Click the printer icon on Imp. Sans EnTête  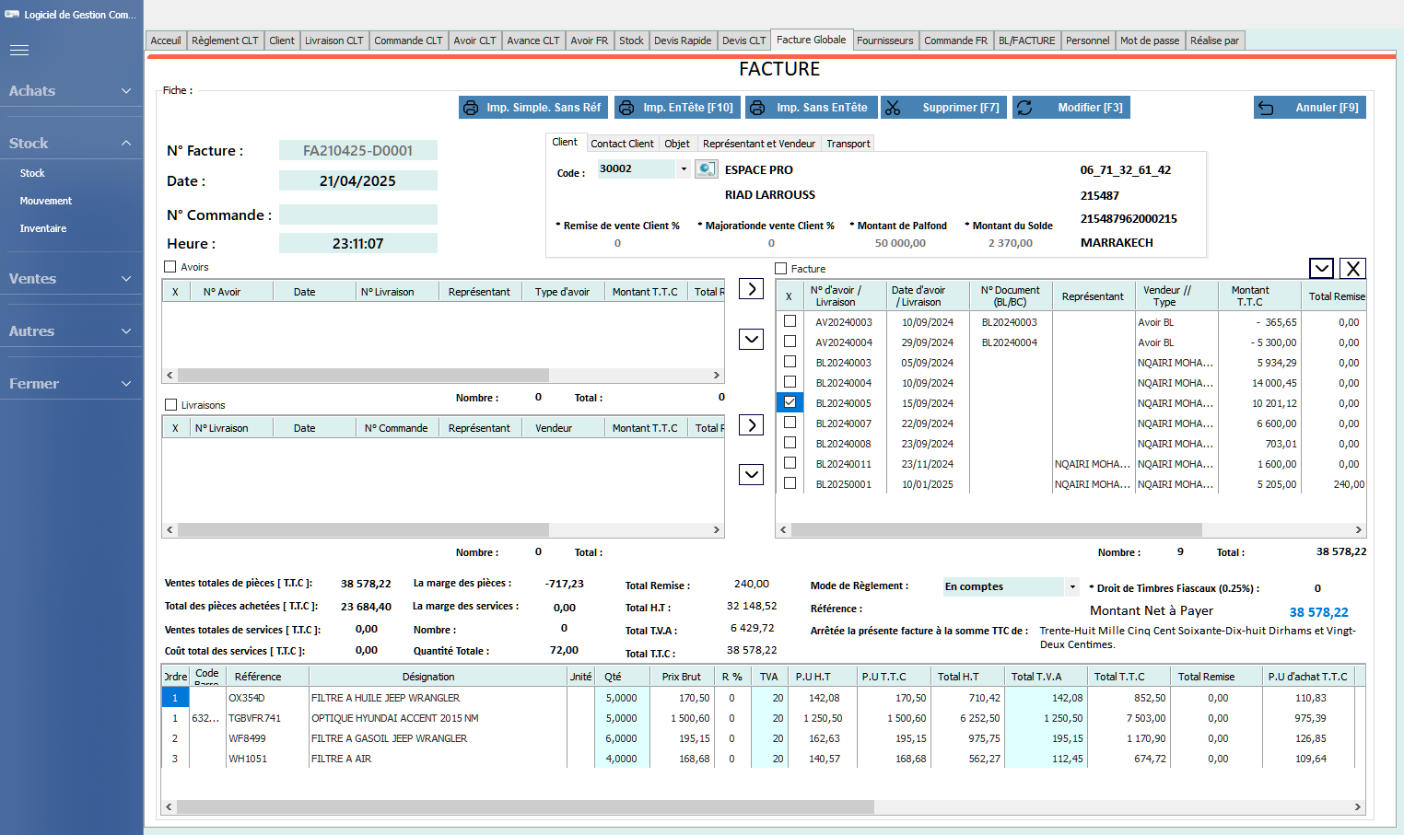pos(757,108)
